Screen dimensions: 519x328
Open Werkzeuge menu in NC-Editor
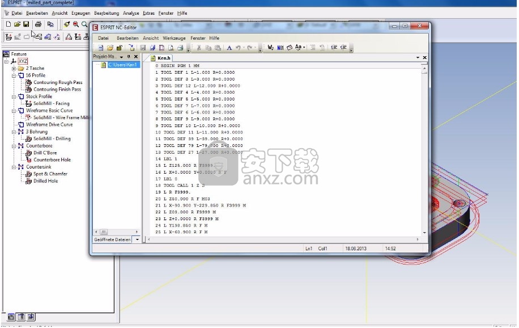pos(174,38)
